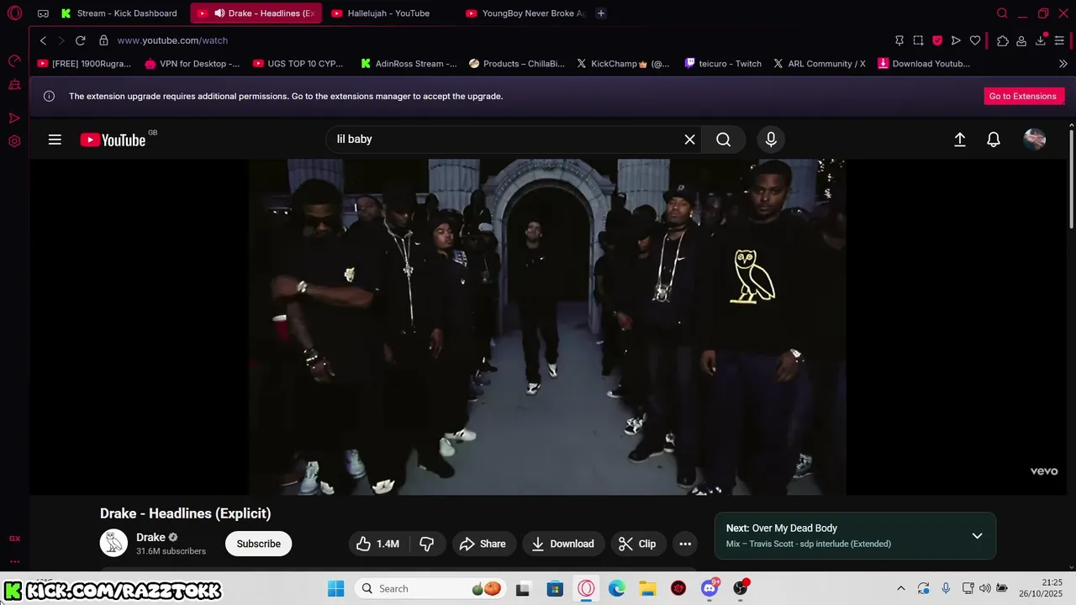Open the browser profile icon
The image size is (1076, 605).
click(x=1021, y=40)
